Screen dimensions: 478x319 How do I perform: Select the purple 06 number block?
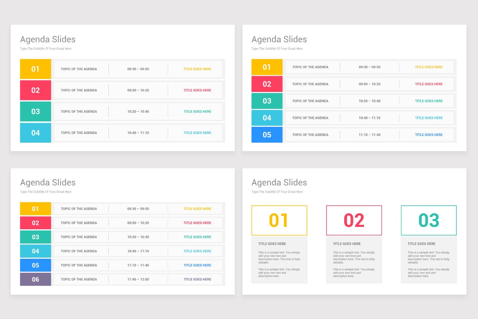click(35, 279)
